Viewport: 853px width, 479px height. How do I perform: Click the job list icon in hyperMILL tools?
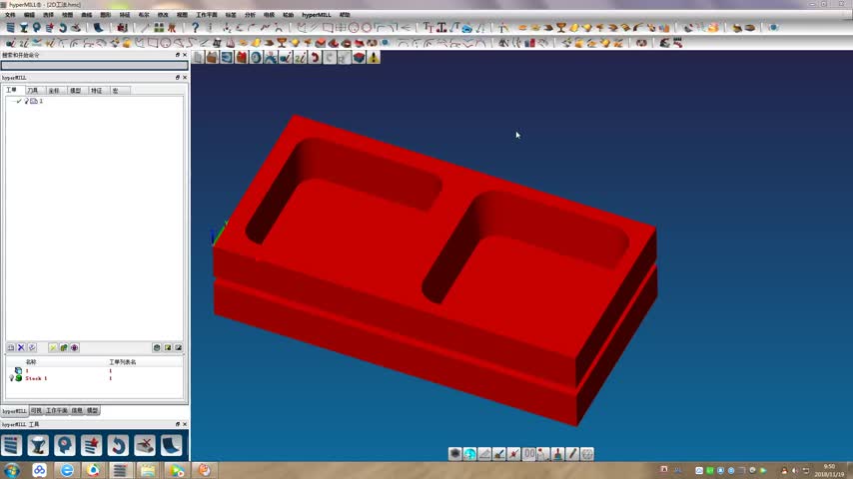coord(12,445)
